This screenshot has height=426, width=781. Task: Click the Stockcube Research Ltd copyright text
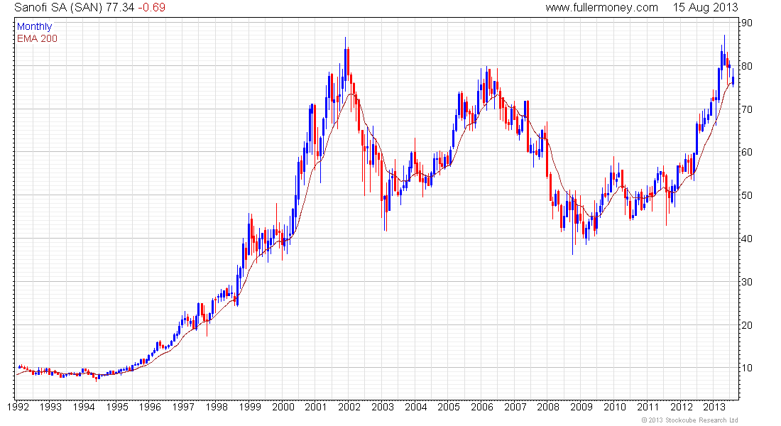tap(689, 420)
